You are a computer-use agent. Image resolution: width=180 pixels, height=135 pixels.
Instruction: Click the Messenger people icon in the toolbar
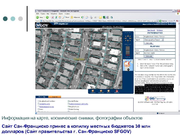pyautogui.click(x=111, y=17)
